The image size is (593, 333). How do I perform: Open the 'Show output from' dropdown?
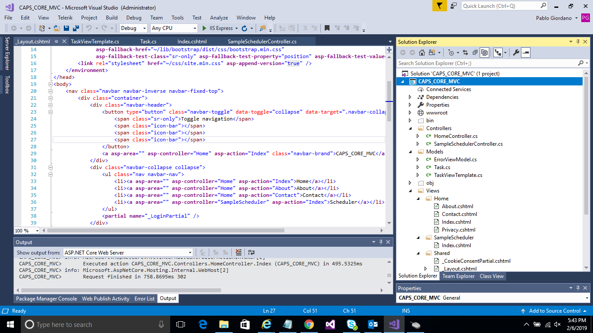point(128,252)
